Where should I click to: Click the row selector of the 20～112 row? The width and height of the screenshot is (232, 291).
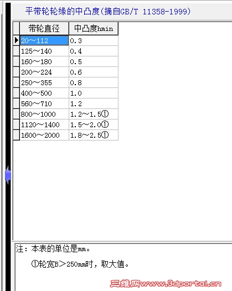pyautogui.click(x=17, y=40)
